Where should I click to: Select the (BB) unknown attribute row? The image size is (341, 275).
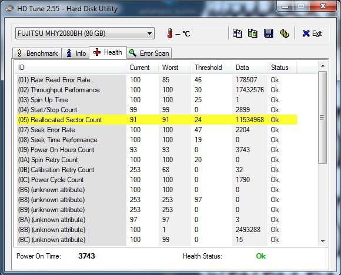point(157,230)
